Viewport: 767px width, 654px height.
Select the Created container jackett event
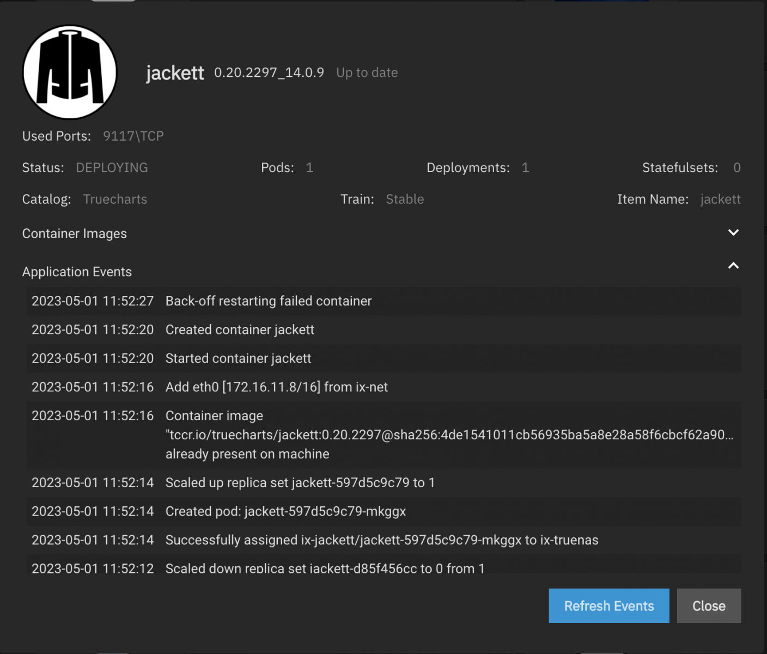click(x=384, y=330)
